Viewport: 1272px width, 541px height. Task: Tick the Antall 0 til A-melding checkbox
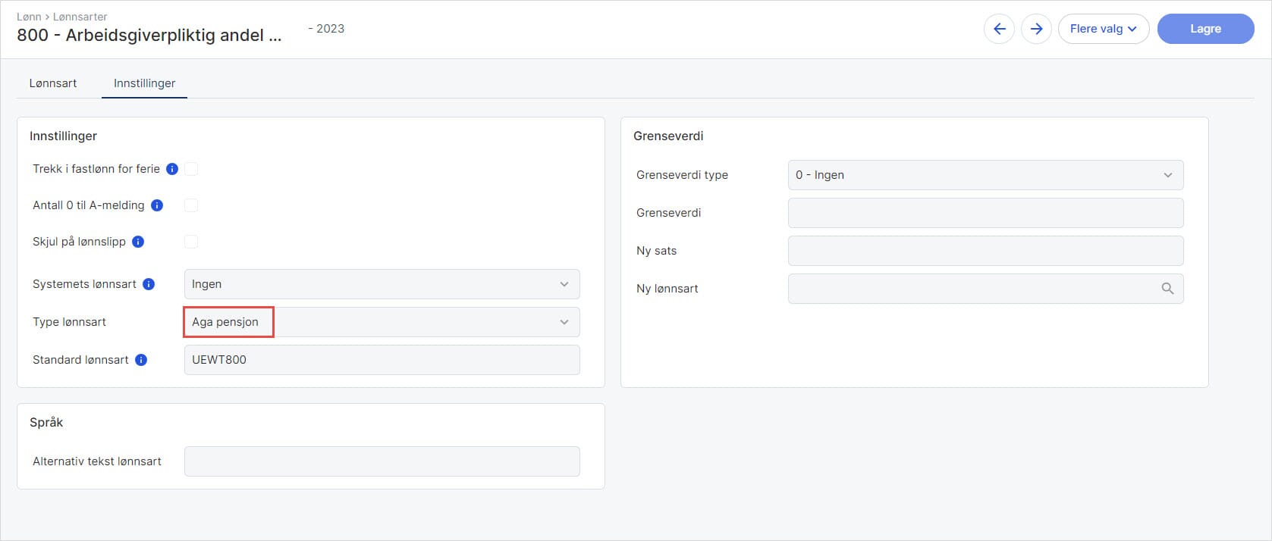click(191, 205)
